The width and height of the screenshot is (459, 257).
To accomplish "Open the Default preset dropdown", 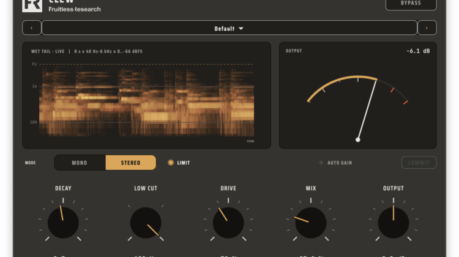I will (229, 28).
